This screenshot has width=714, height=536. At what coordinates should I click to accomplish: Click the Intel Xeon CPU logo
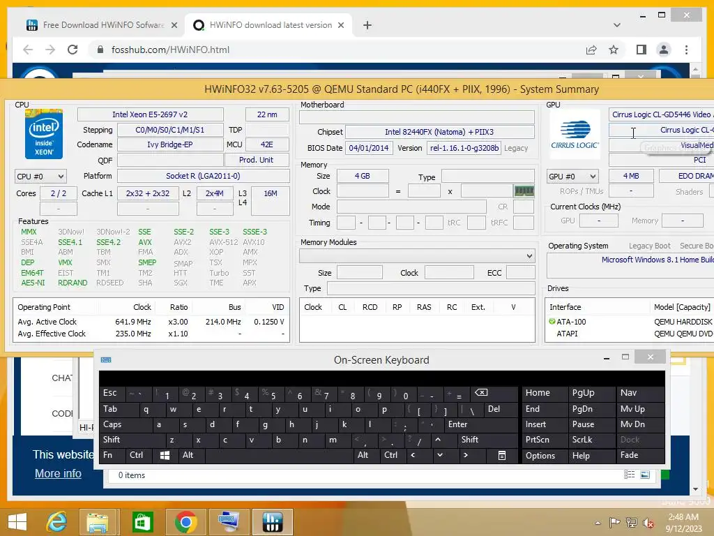coord(44,134)
